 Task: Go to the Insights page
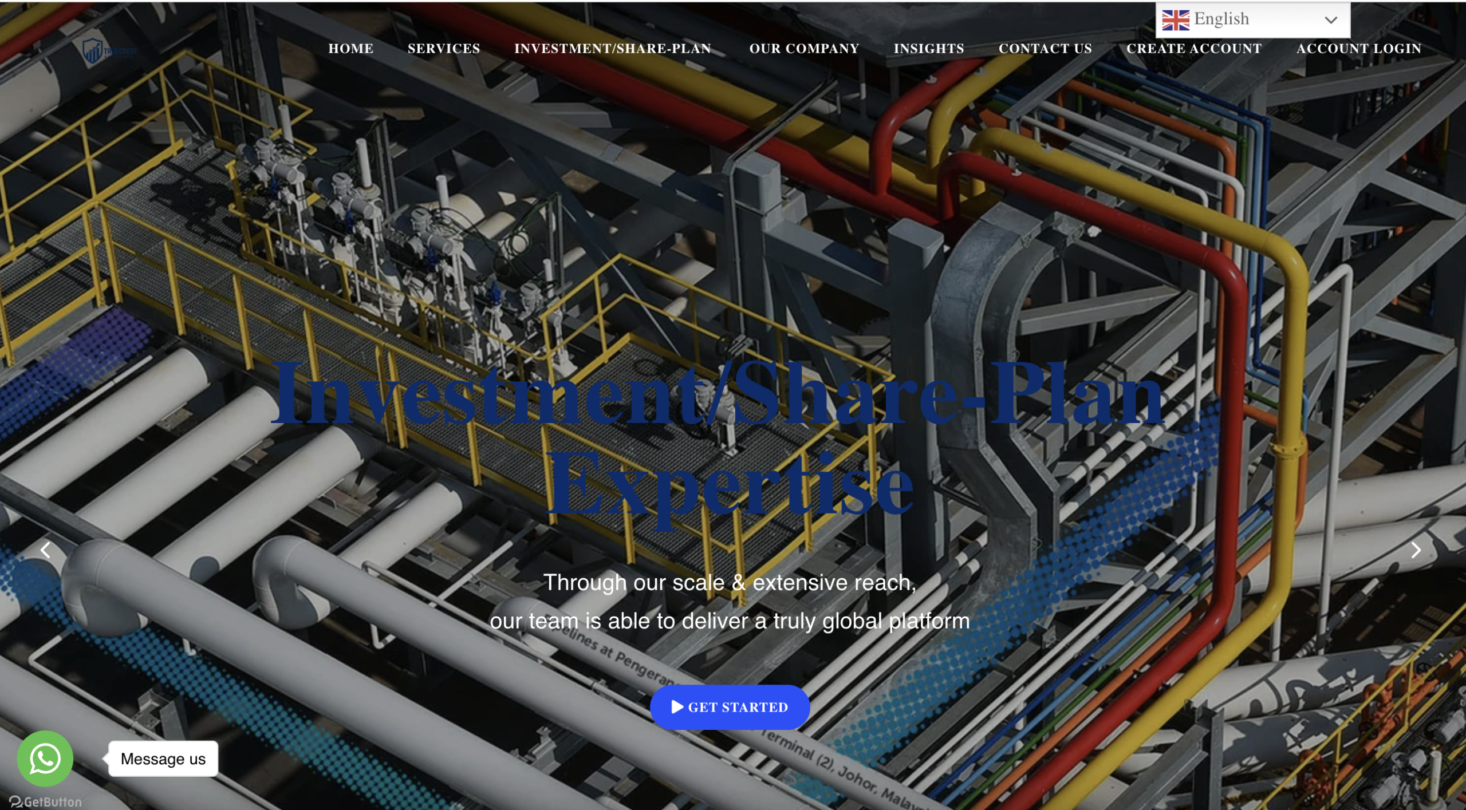tap(928, 49)
